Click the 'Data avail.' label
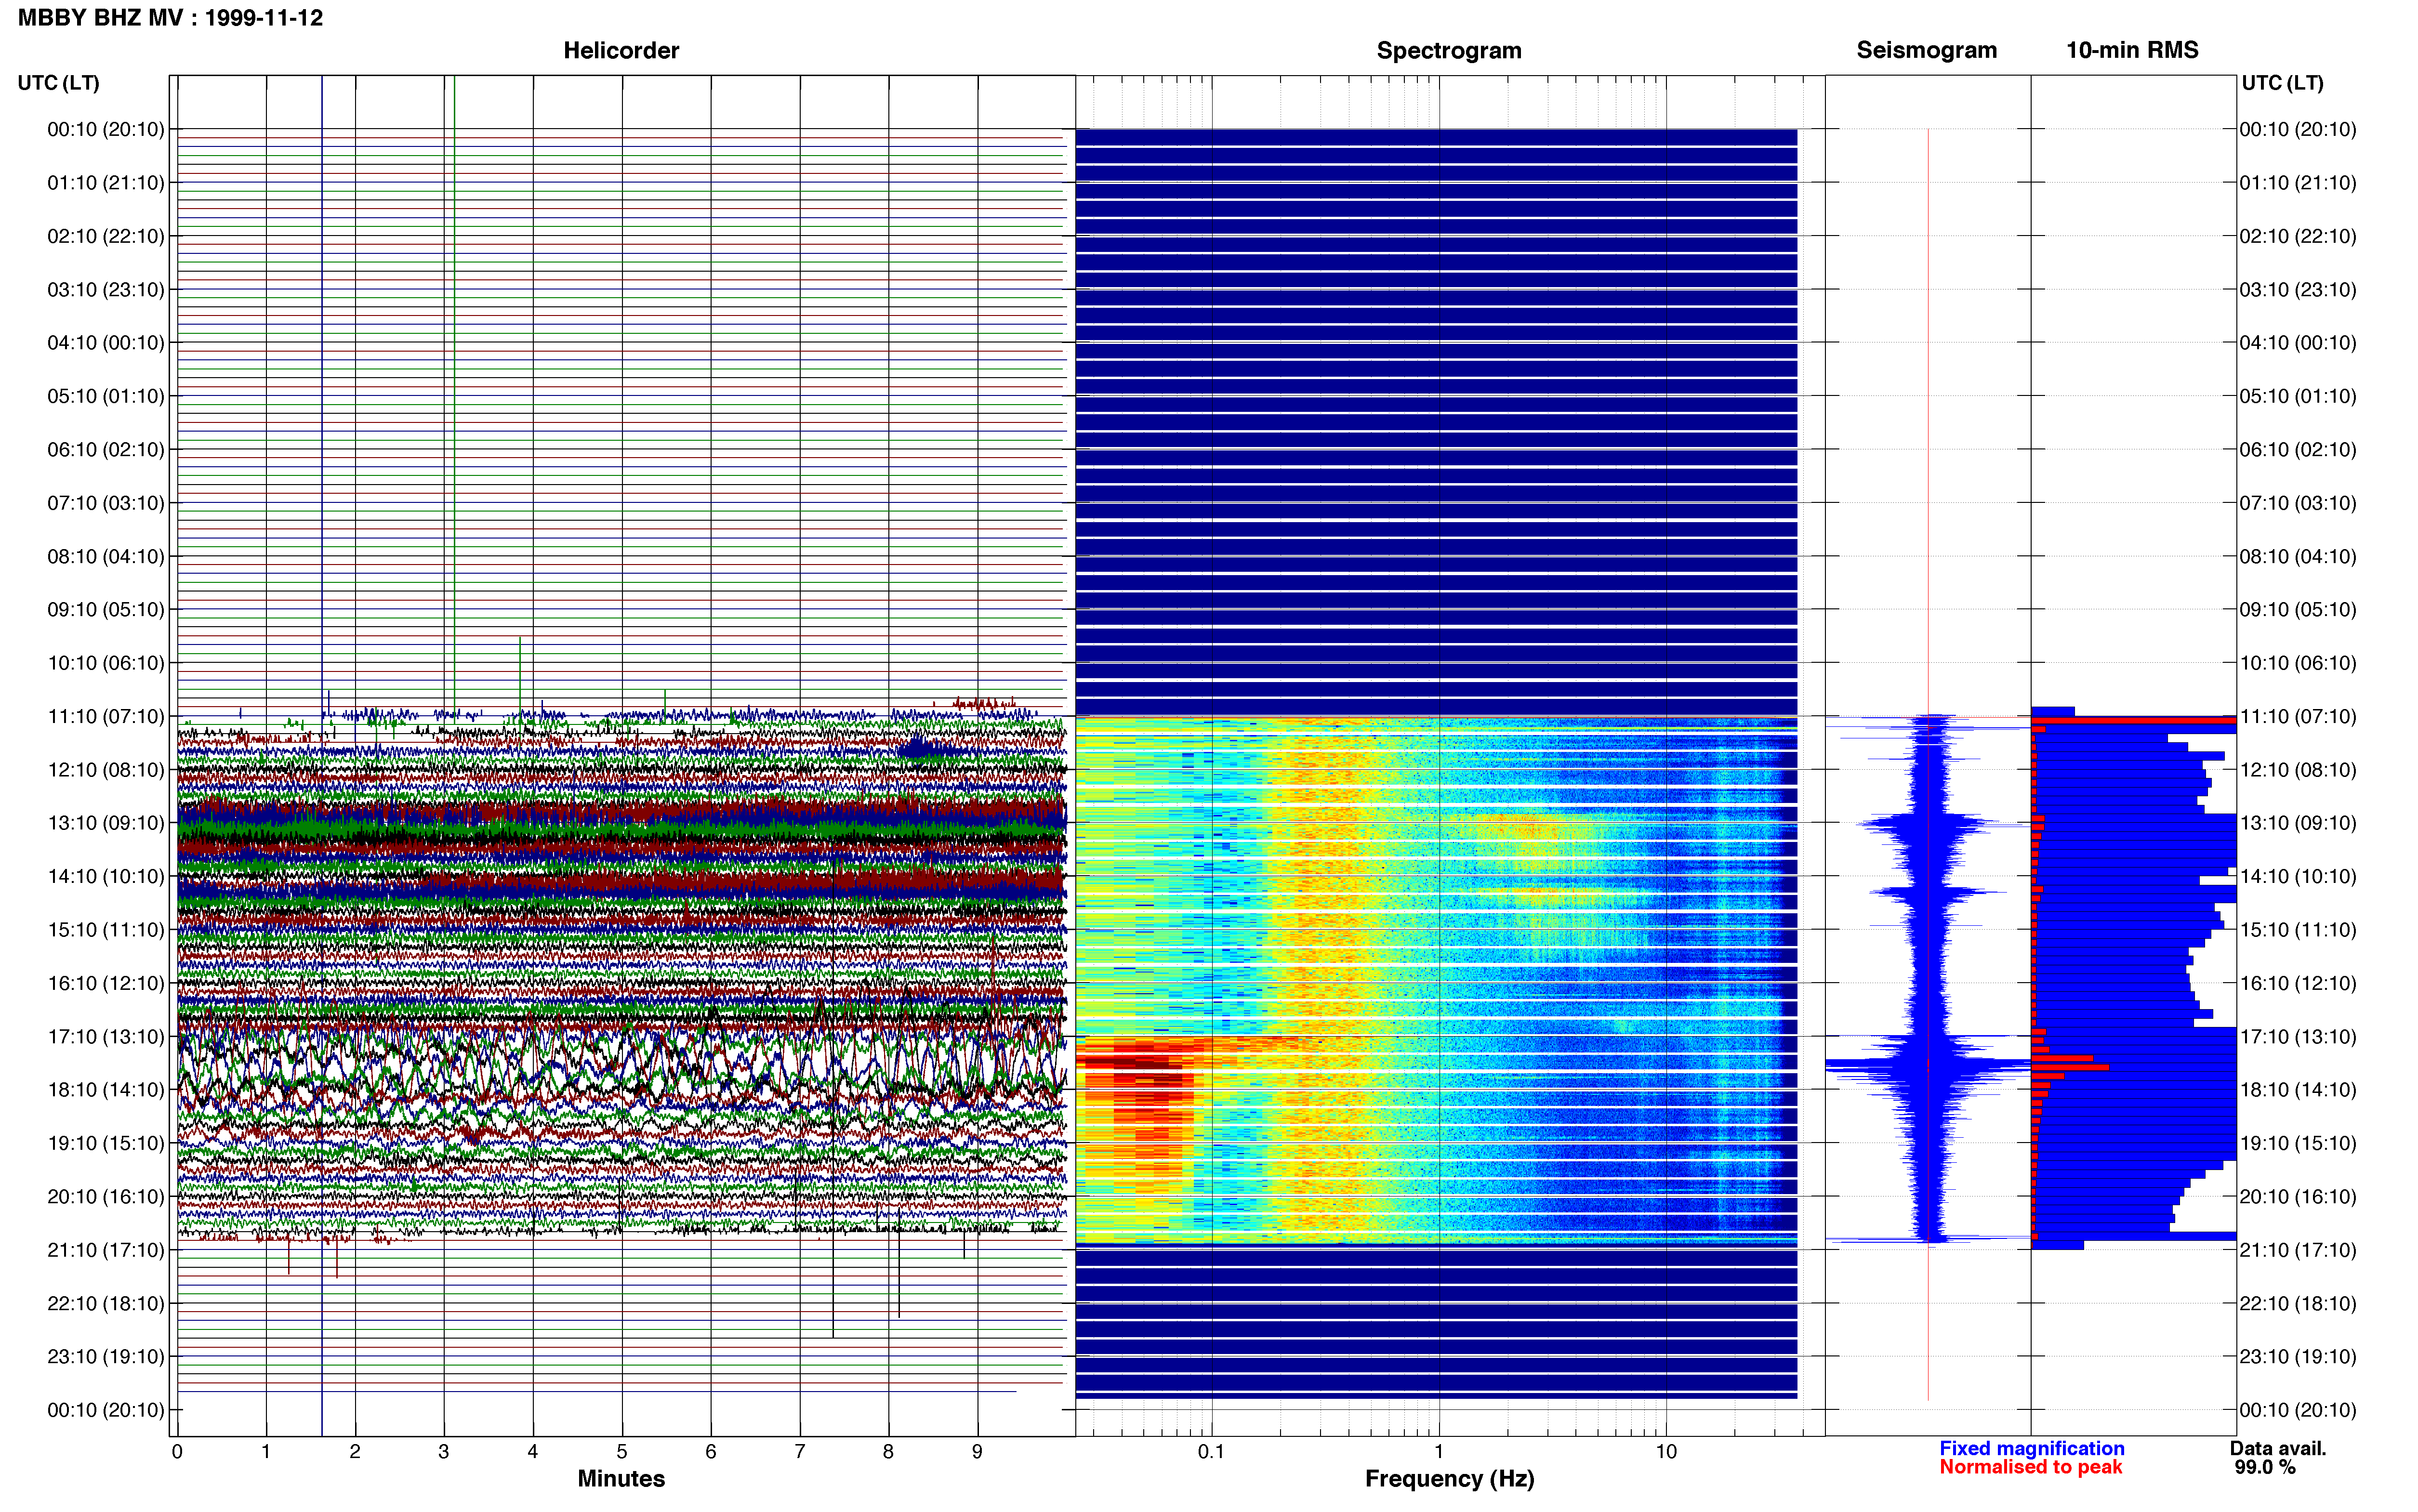 pyautogui.click(x=2278, y=1448)
